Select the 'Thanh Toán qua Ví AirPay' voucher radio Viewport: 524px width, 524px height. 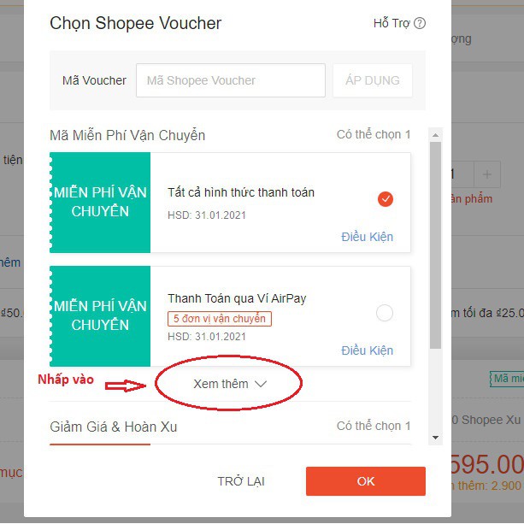coord(385,313)
